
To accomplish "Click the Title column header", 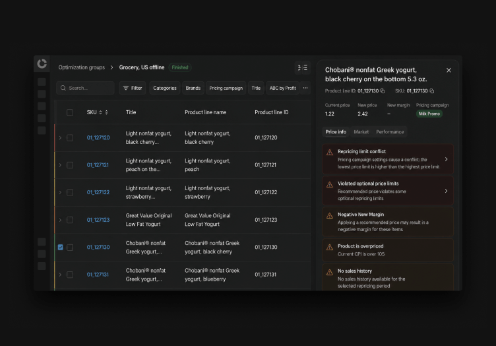I will pyautogui.click(x=131, y=112).
